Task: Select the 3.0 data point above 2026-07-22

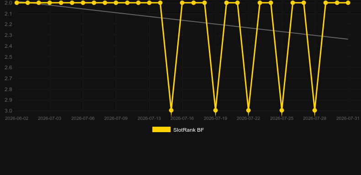Action: pos(249,110)
